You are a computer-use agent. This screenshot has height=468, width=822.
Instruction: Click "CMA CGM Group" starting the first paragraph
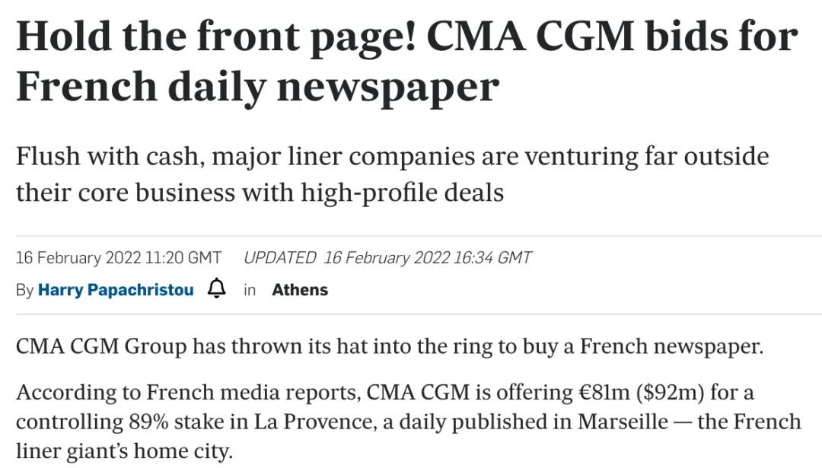pyautogui.click(x=101, y=346)
